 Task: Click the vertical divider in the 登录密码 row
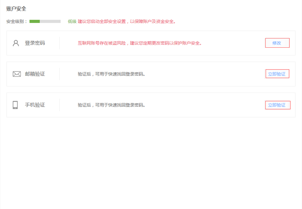point(59,43)
